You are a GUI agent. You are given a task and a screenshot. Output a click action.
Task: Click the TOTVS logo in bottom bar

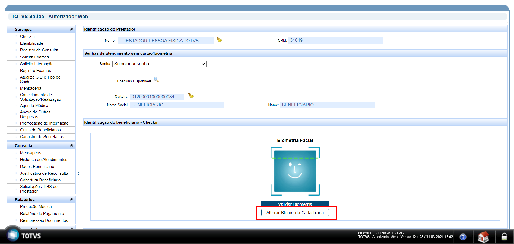pos(24,235)
